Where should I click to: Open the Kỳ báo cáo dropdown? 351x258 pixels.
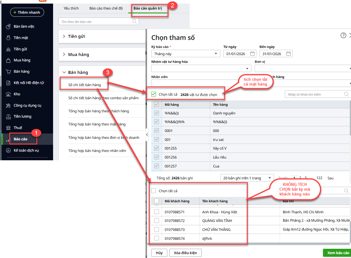(185, 54)
